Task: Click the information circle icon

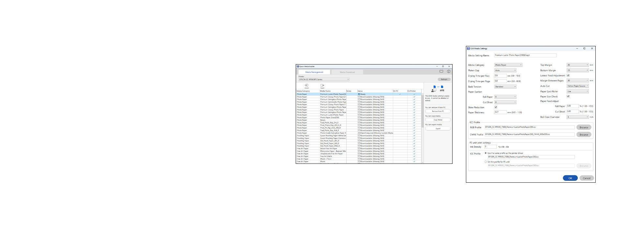Action: pos(449,71)
